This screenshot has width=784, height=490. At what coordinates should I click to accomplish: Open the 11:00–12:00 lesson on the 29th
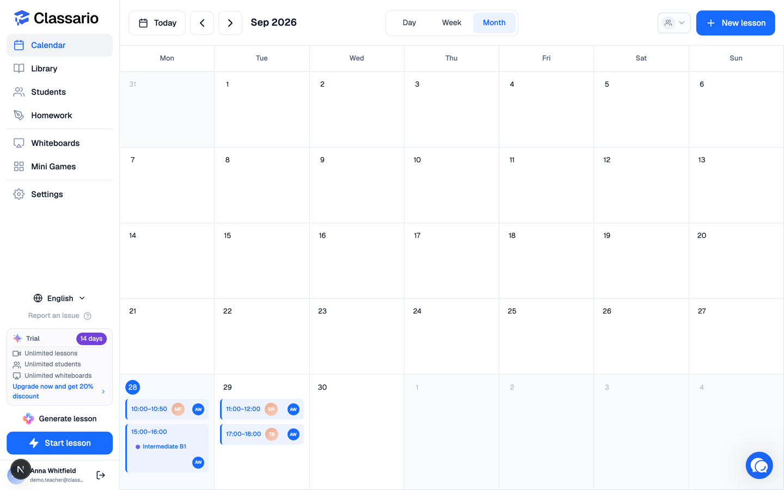(262, 409)
